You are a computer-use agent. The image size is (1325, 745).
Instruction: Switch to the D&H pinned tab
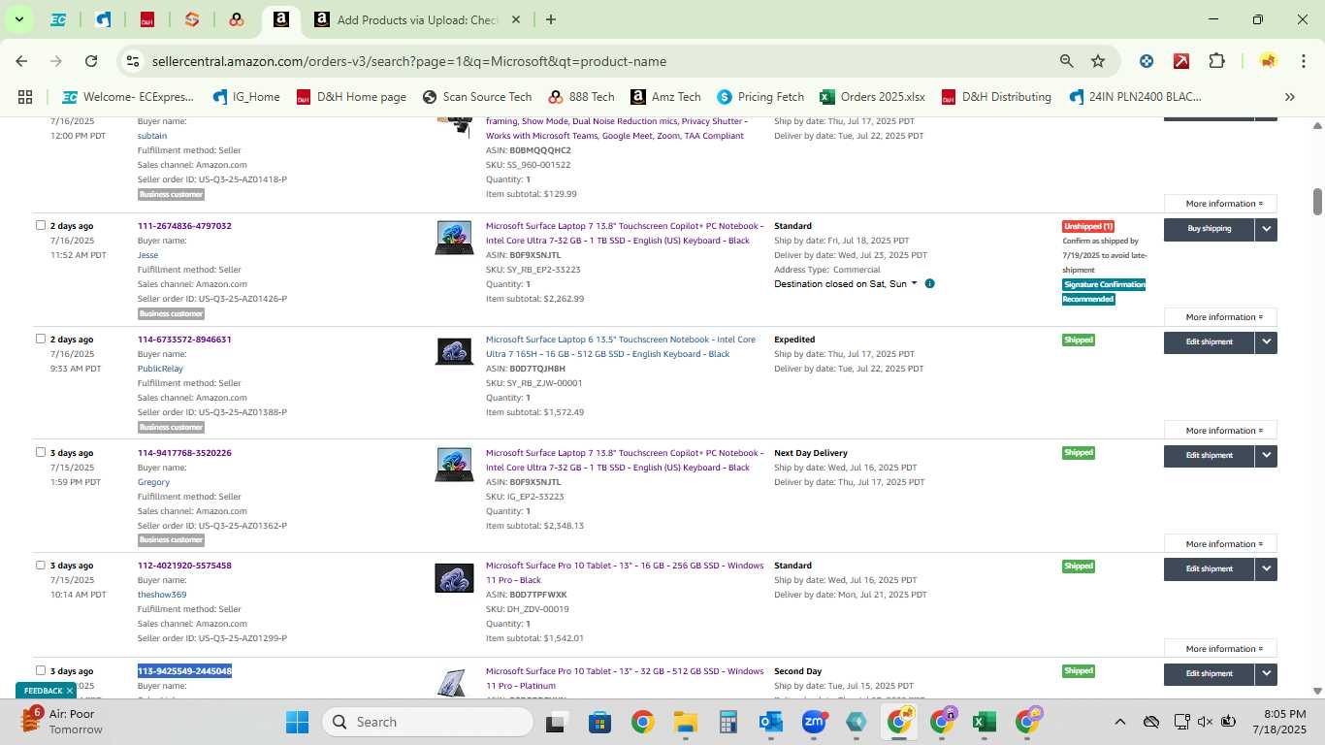point(147,19)
